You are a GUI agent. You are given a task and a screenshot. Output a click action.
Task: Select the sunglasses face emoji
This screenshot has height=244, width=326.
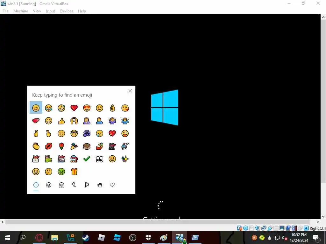[74, 133]
